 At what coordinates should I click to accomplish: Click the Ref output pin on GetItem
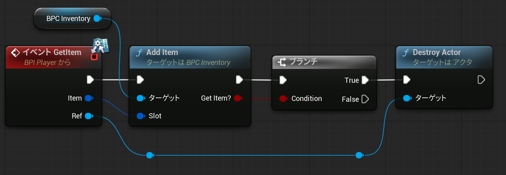coord(88,116)
